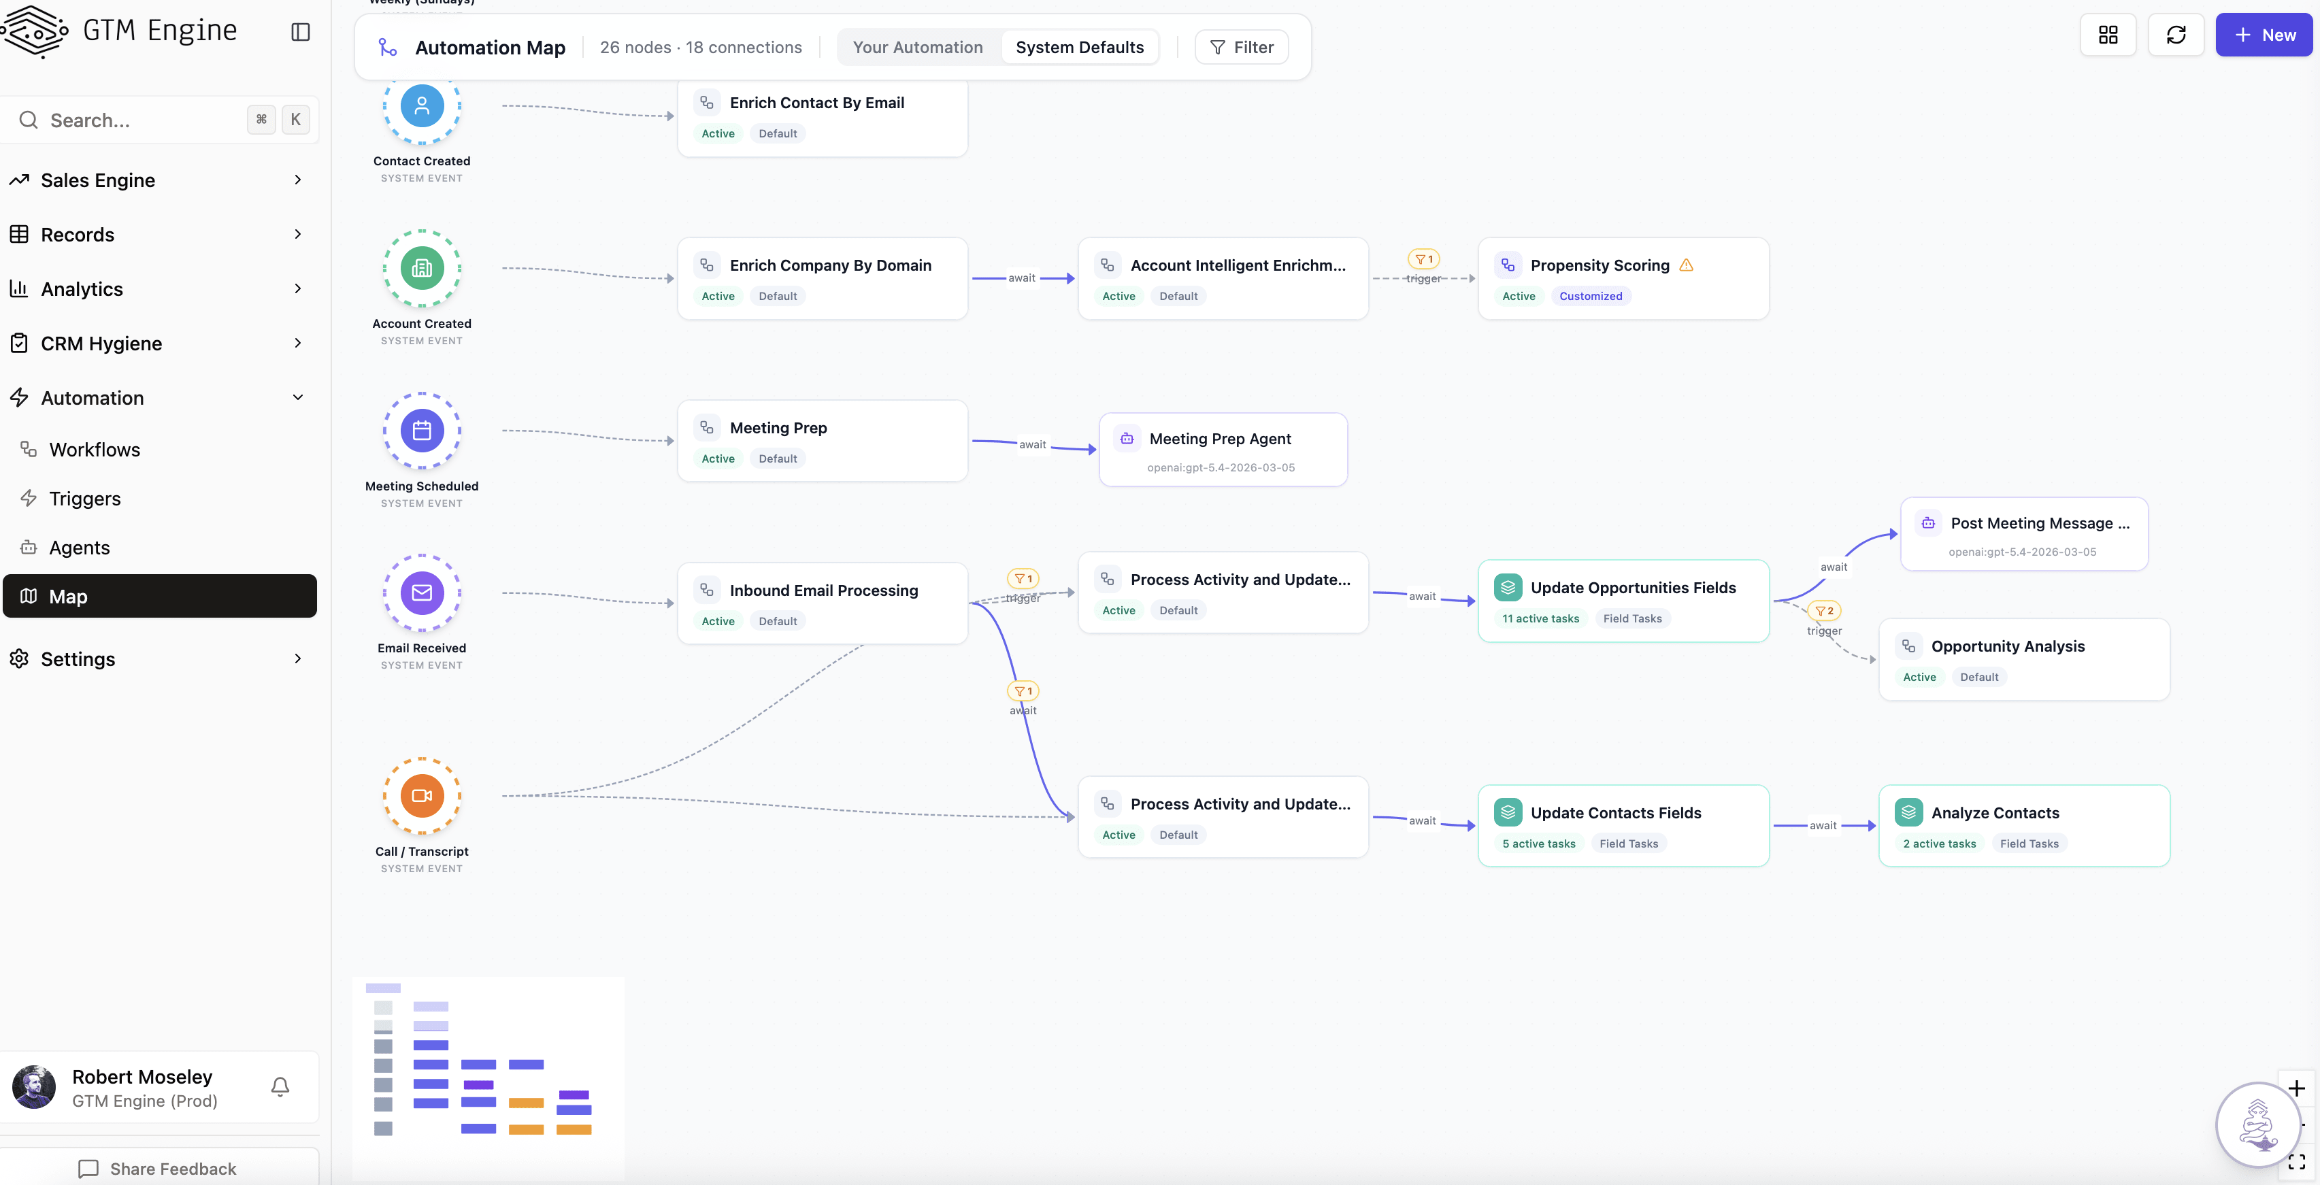Screen dimensions: 2320x1185
Task: Select the Map menu item
Action: tap(161, 596)
